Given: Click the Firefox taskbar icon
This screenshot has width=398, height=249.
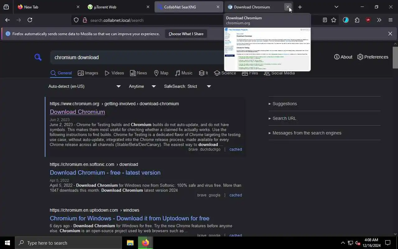Looking at the screenshot, I should coord(146,243).
